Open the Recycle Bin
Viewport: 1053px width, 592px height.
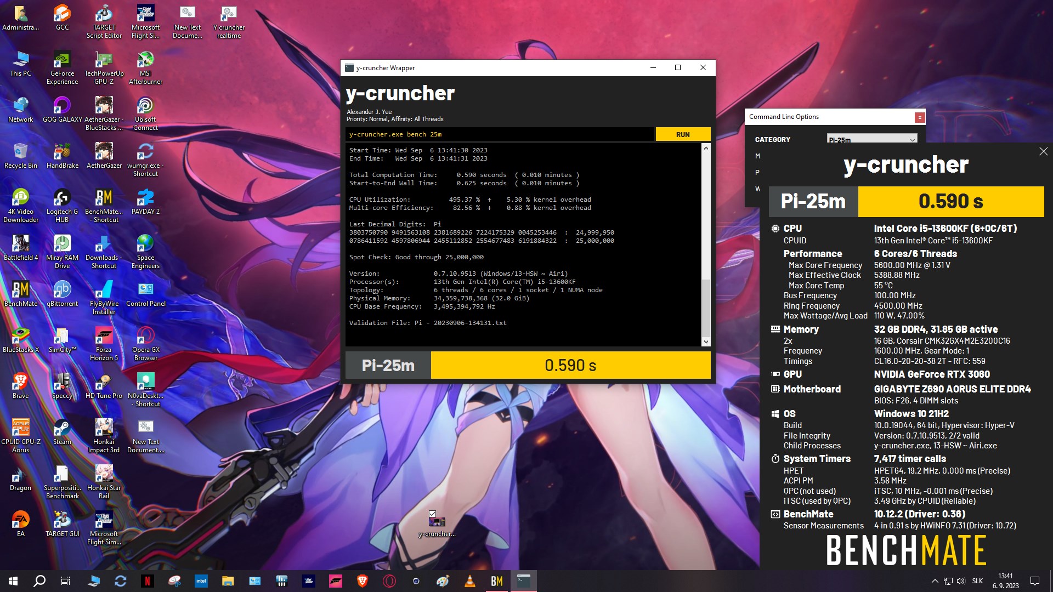[20, 156]
